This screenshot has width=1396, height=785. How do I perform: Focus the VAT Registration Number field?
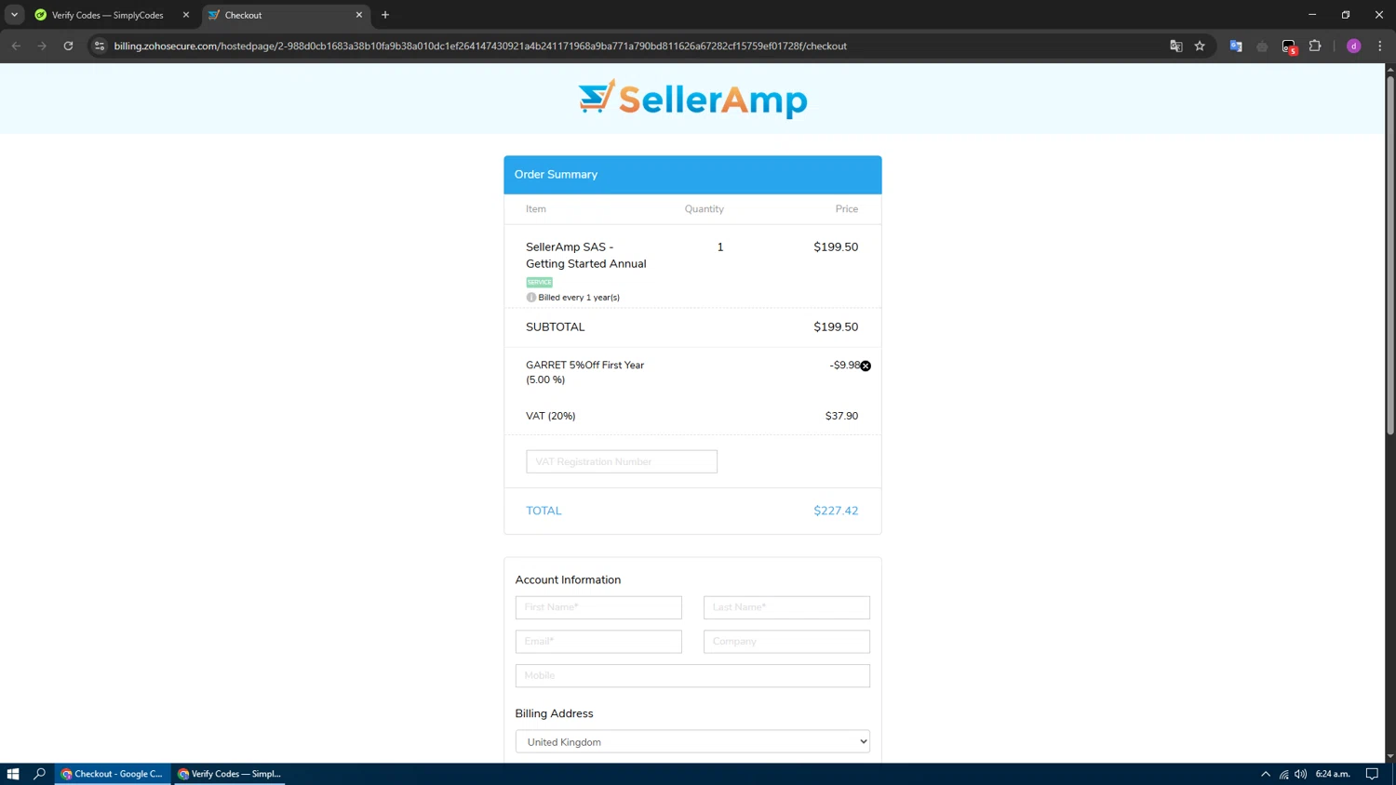(622, 461)
